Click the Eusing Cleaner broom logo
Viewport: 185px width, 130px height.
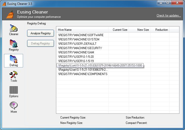pyautogui.click(x=10, y=15)
